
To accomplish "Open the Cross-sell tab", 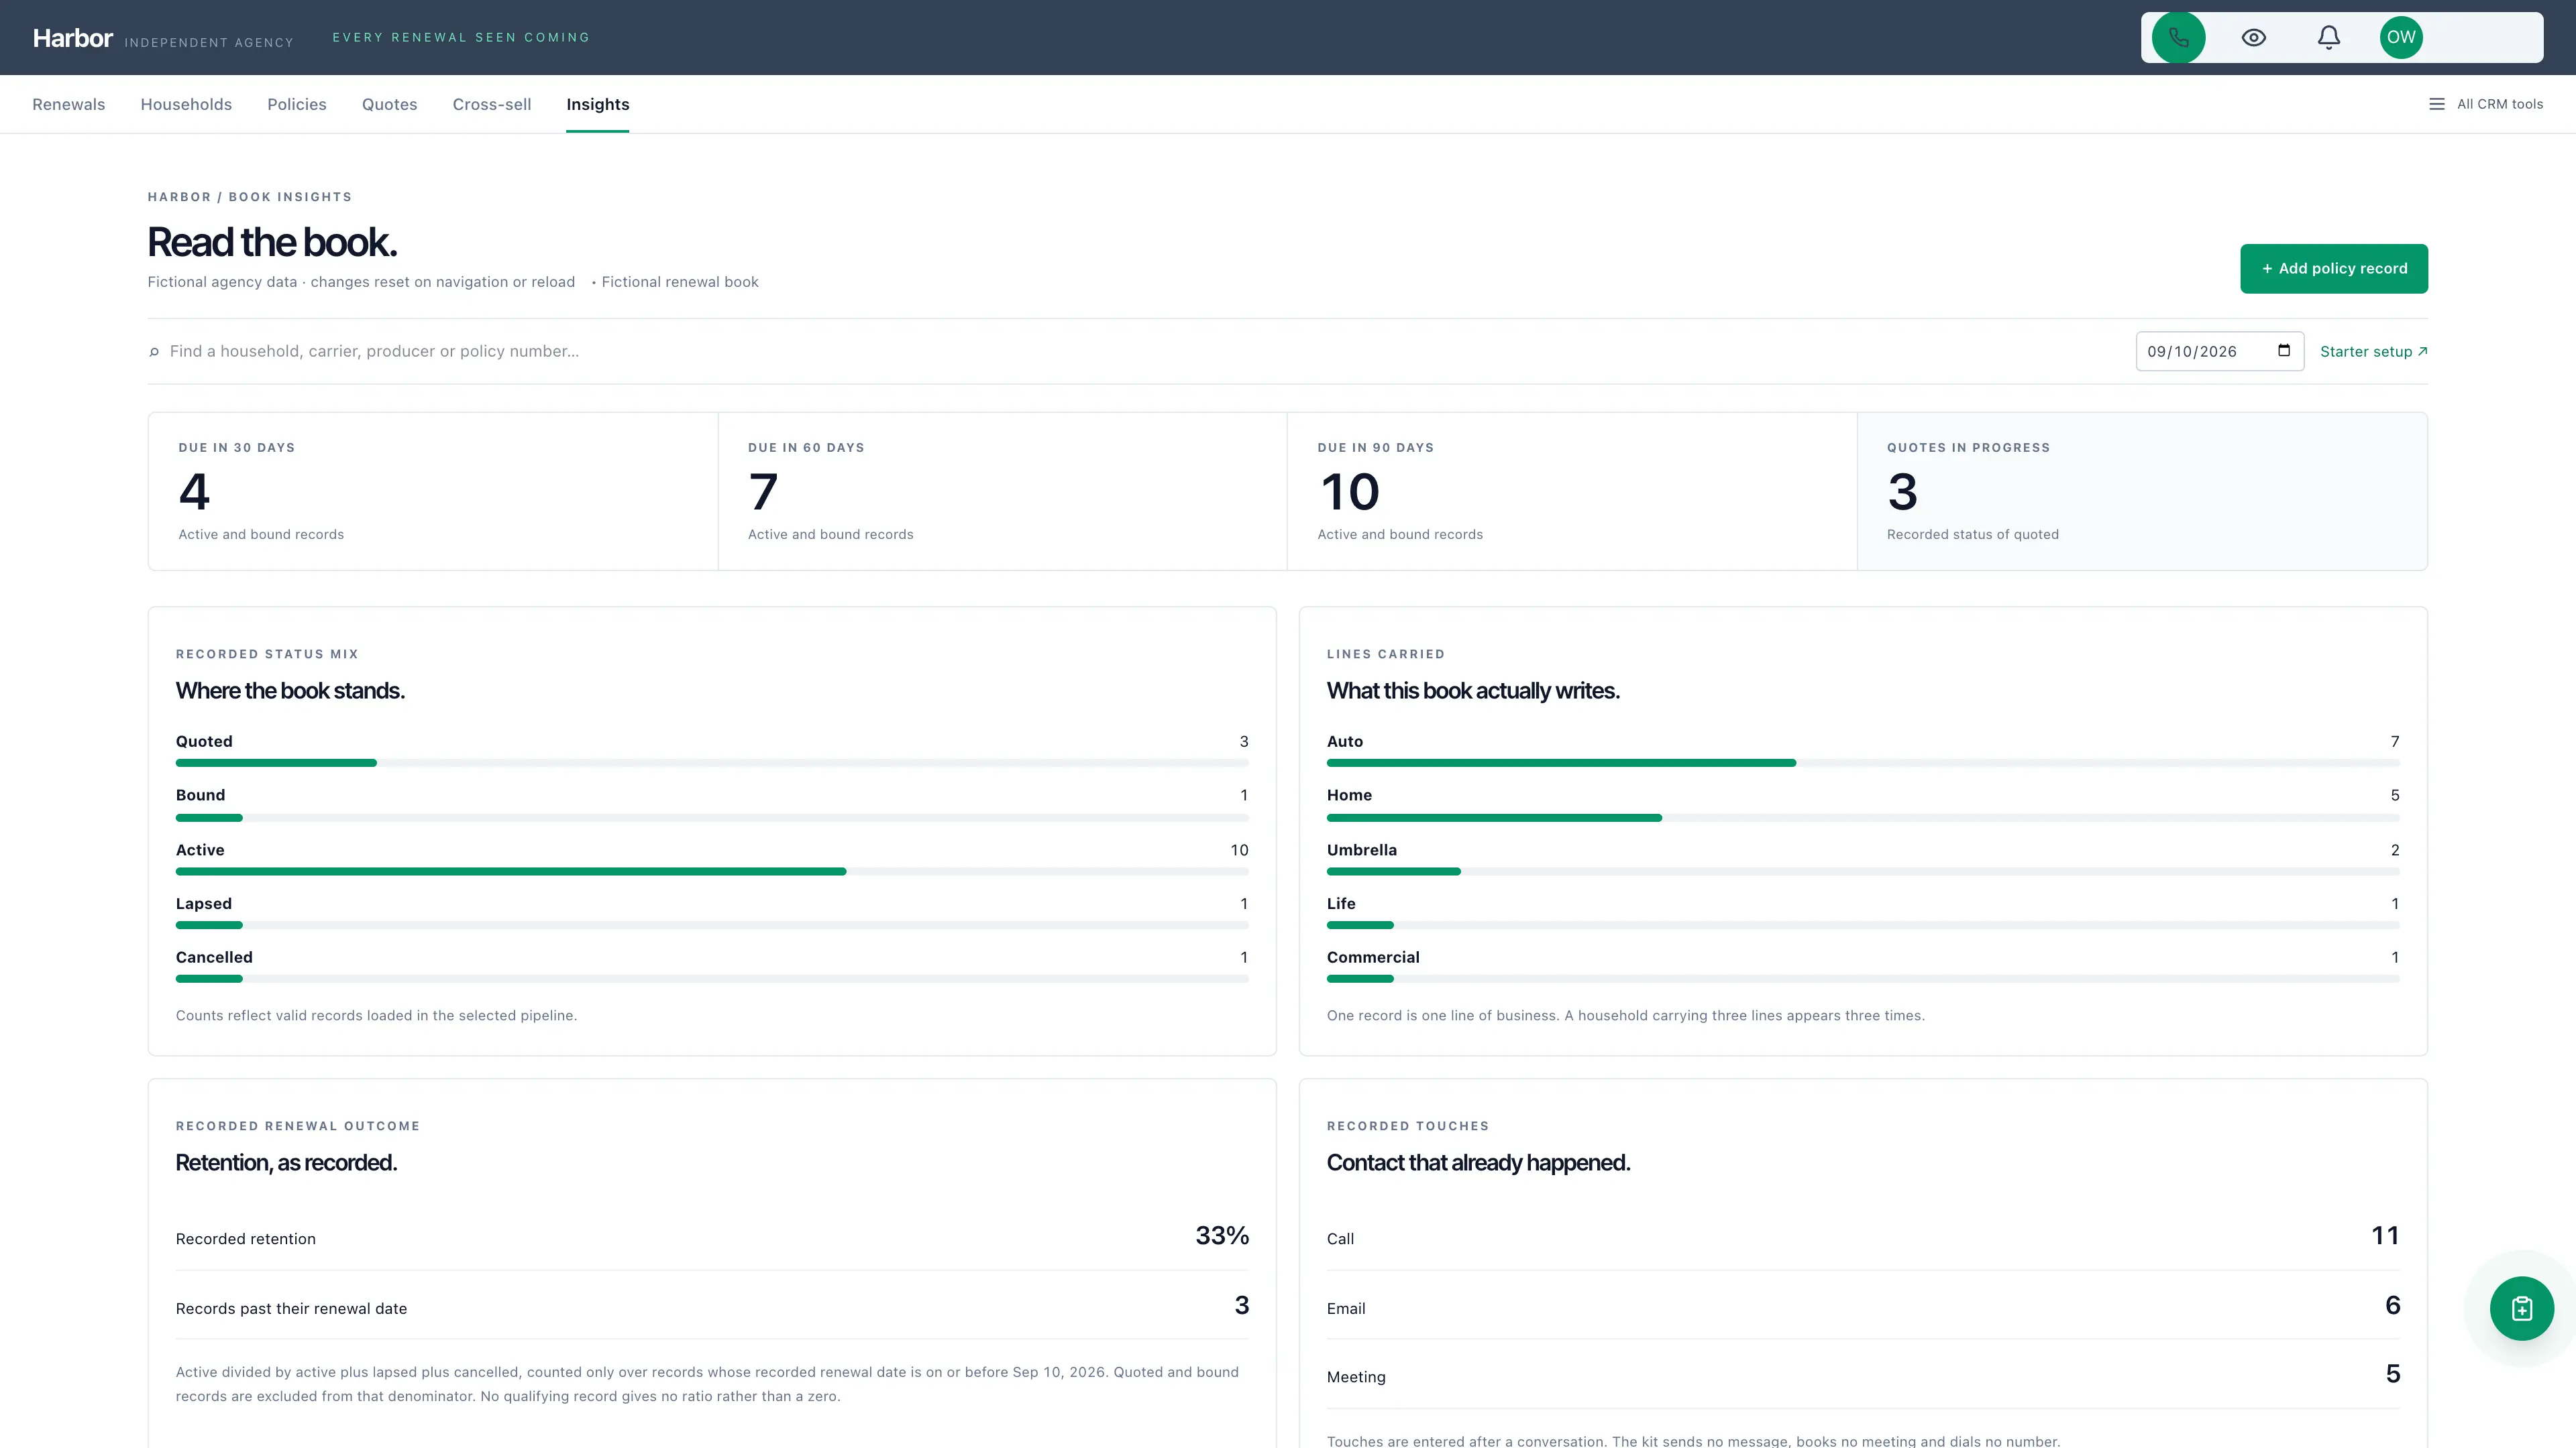I will tap(492, 104).
